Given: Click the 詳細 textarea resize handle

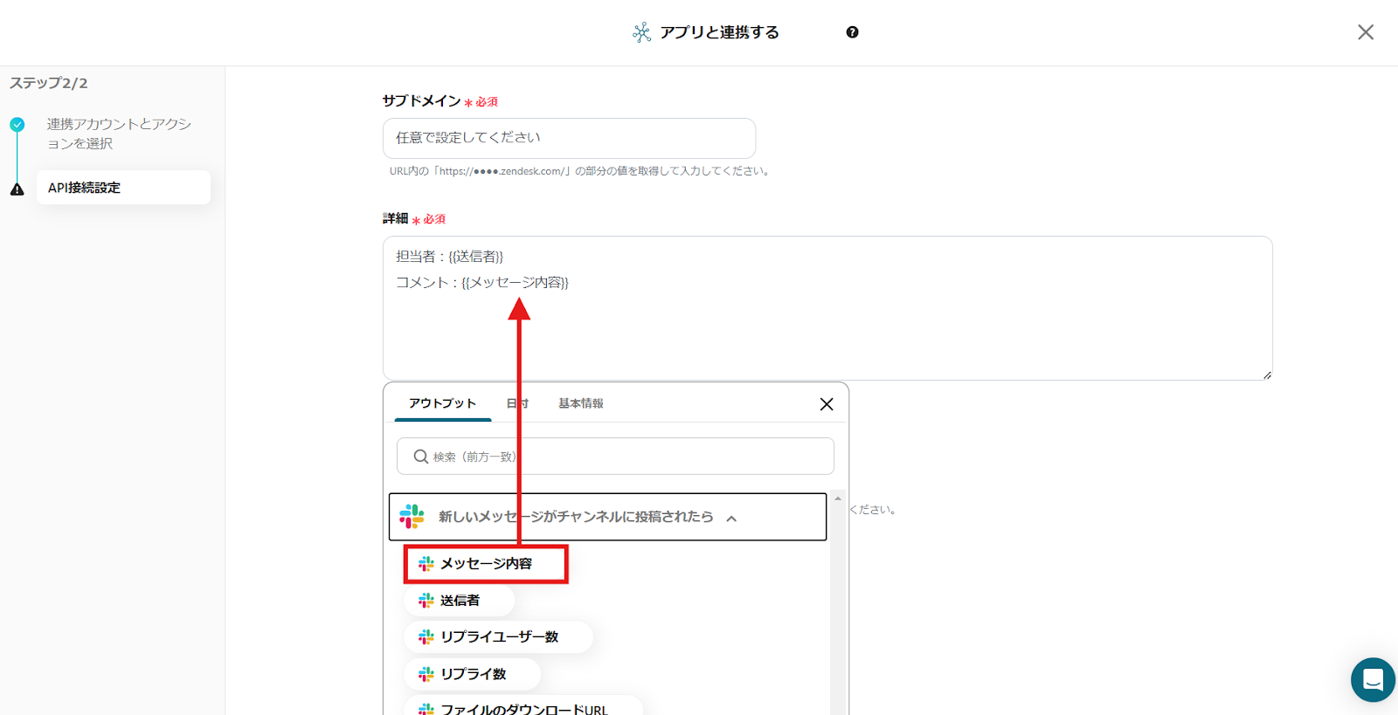Looking at the screenshot, I should [1267, 375].
